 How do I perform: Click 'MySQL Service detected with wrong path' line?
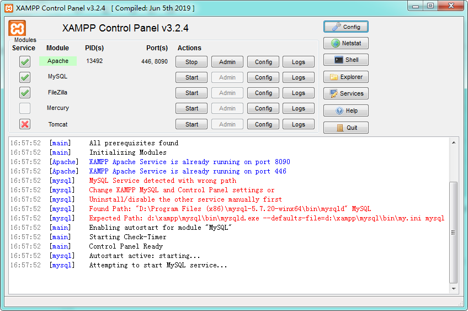(163, 181)
